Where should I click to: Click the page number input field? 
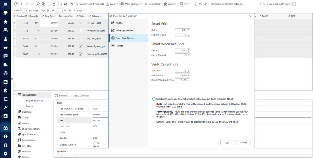pos(59,10)
